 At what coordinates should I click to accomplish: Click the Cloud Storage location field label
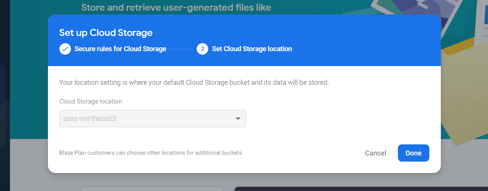tap(90, 102)
